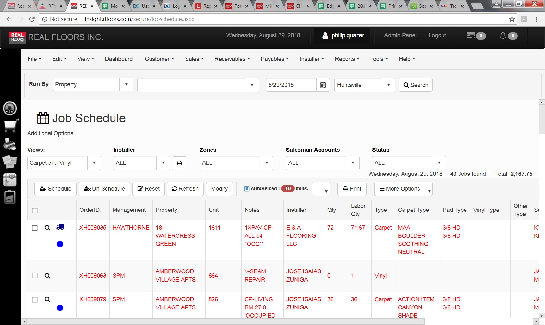Open the sticky notes sidebar icon
The width and height of the screenshot is (545, 325).
(x=9, y=162)
